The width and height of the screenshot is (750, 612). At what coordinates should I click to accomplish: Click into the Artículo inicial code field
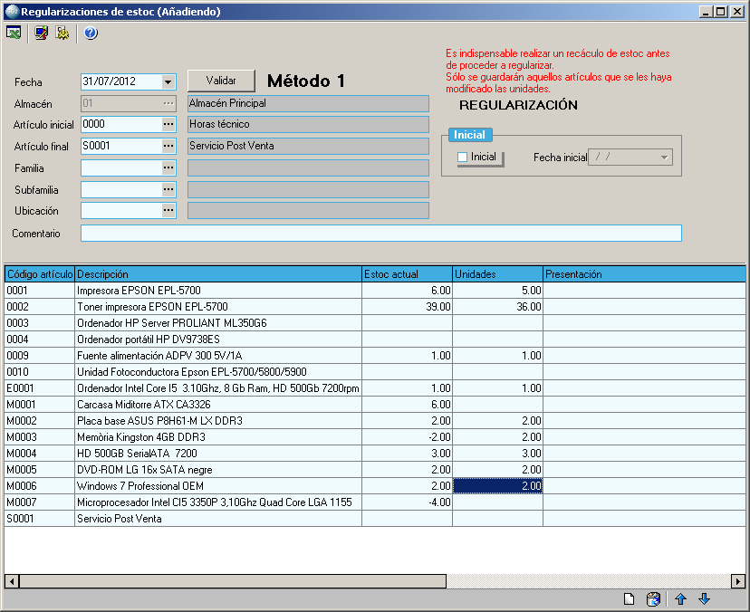click(x=121, y=124)
